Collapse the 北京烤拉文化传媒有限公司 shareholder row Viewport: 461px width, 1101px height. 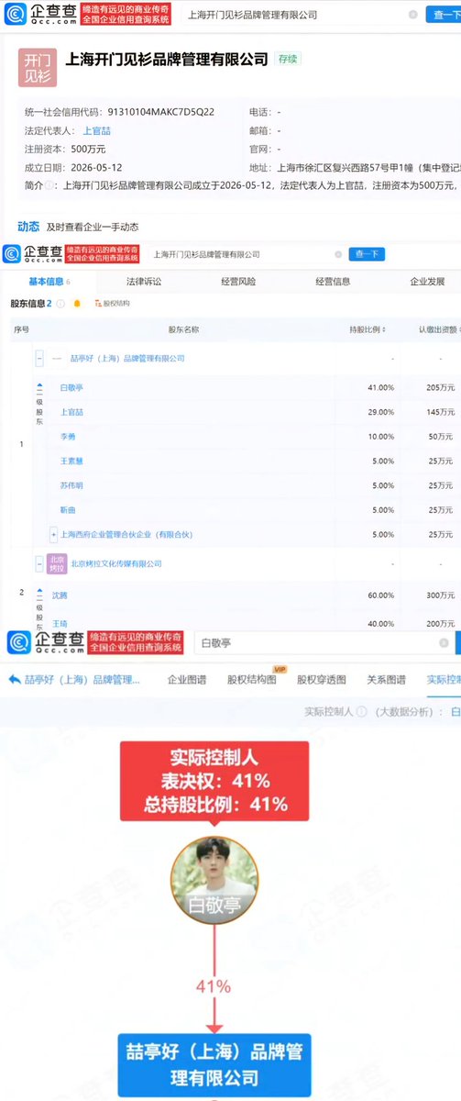point(40,563)
